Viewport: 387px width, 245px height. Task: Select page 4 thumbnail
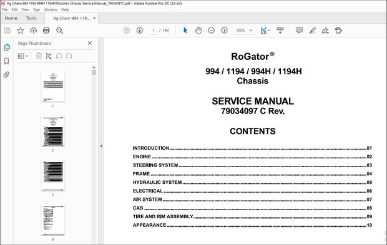(53, 220)
